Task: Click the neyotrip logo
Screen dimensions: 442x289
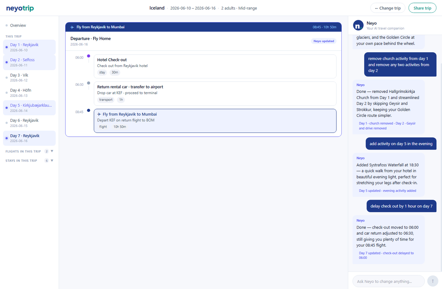Action: coord(20,8)
